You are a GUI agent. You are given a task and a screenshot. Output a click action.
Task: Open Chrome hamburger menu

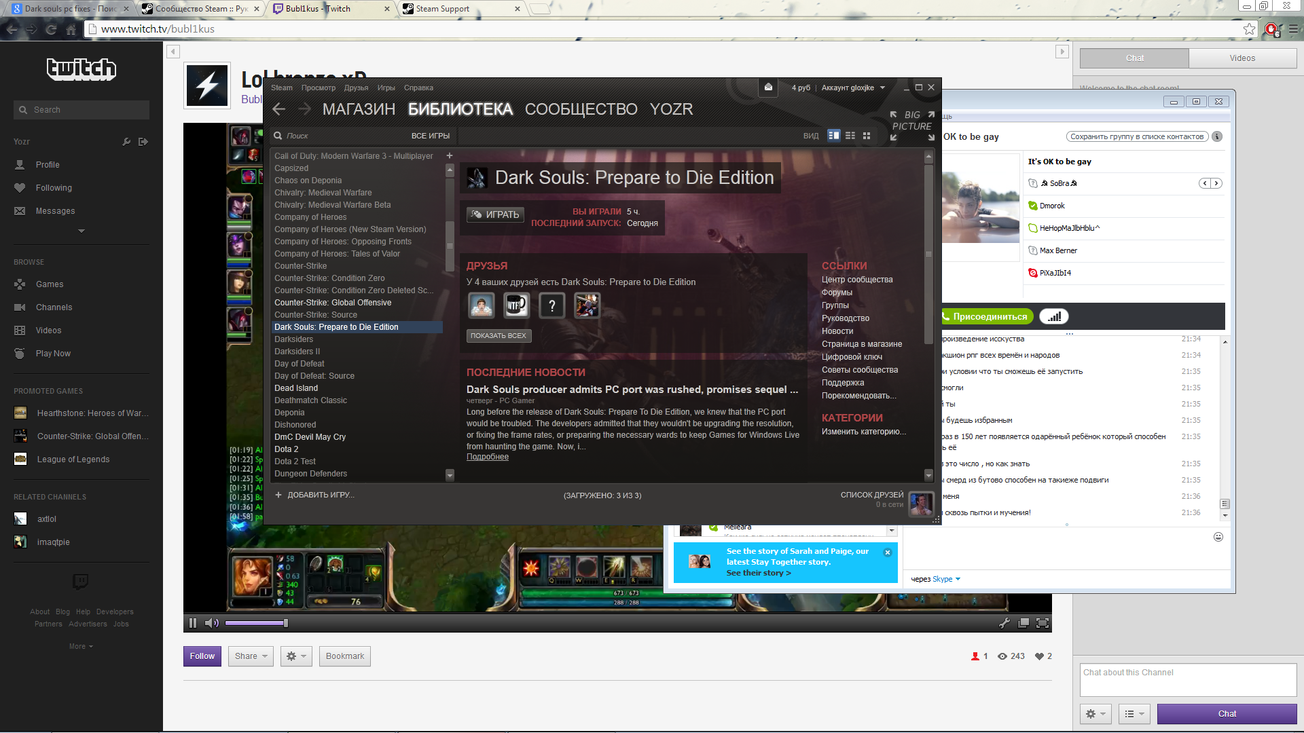click(x=1294, y=29)
